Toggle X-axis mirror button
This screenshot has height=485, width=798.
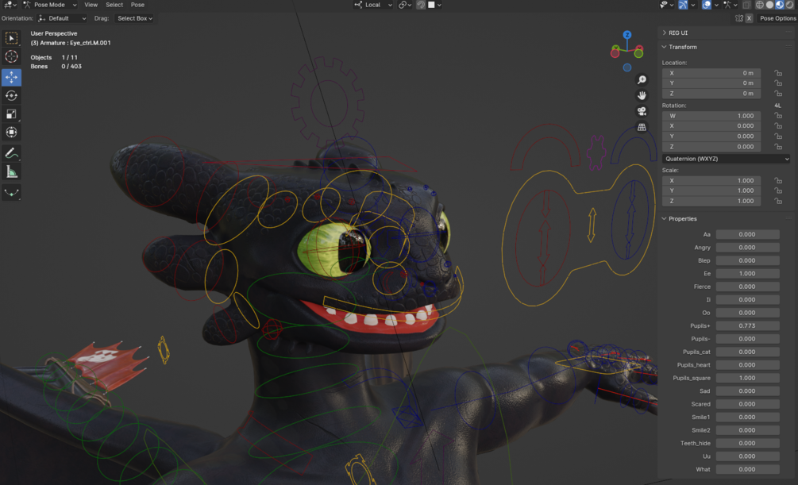tap(749, 18)
